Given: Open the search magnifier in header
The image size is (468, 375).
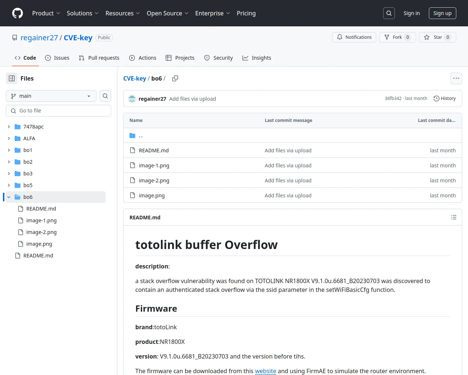Looking at the screenshot, I should click(389, 13).
